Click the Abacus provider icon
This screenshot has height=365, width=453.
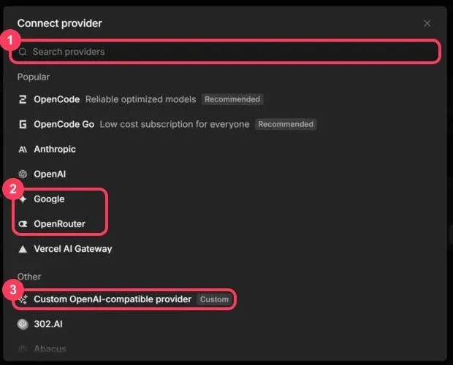click(23, 349)
